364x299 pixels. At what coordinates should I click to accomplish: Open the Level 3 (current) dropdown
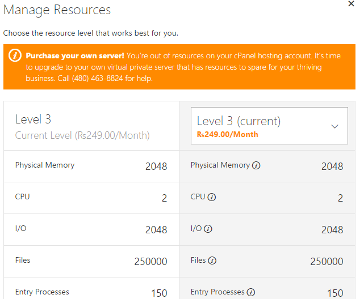click(x=269, y=126)
